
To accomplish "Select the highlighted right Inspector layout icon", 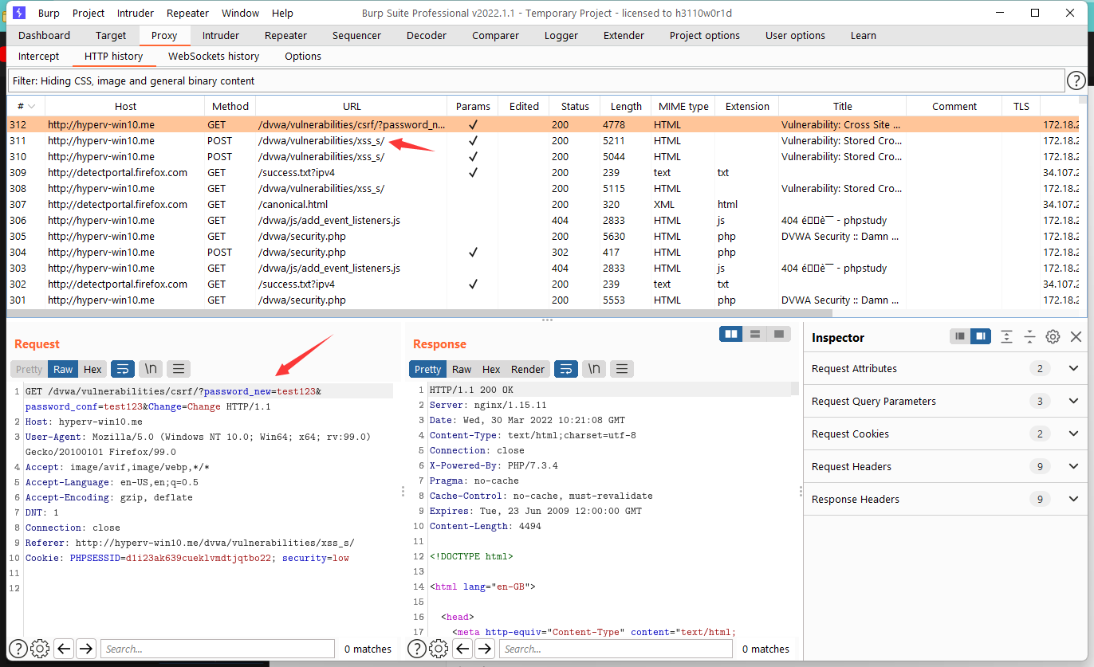I will pos(980,337).
